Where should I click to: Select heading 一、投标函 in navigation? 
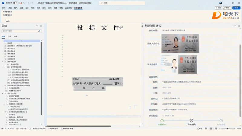coord(8,43)
